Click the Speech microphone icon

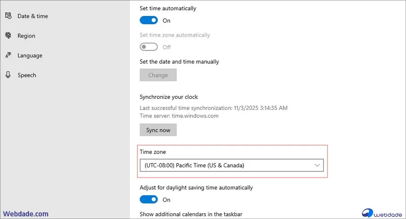tap(8, 75)
